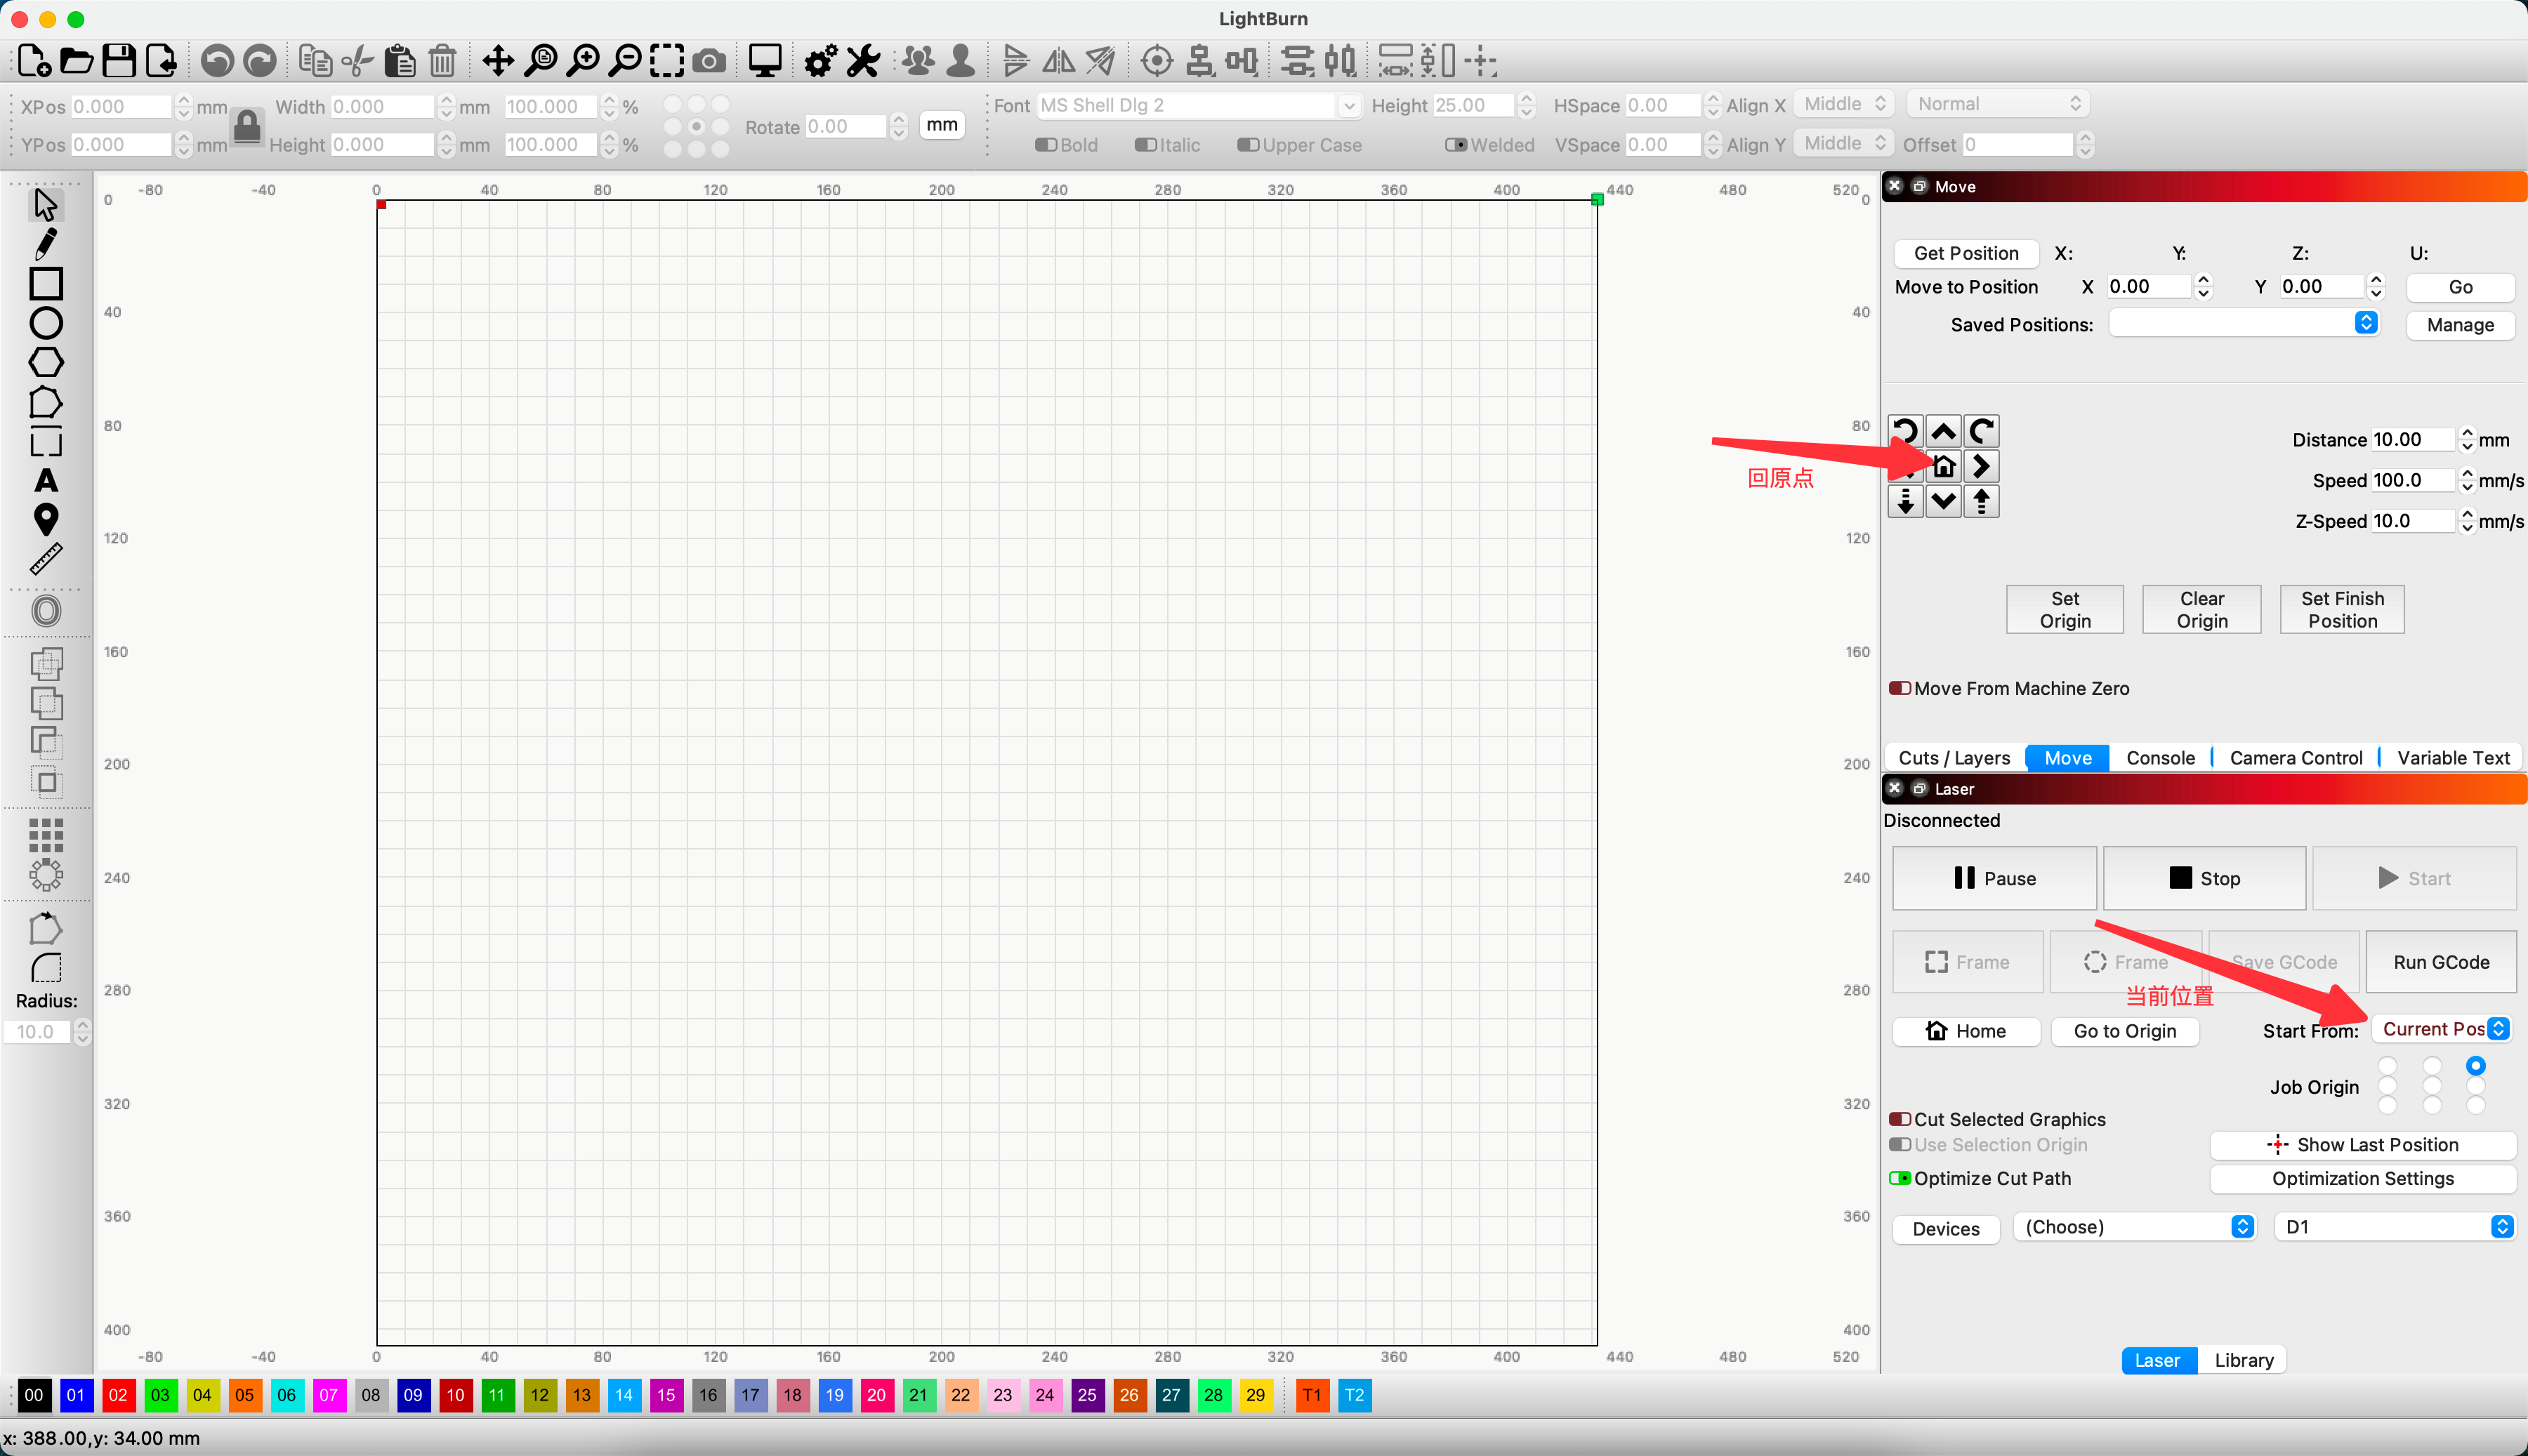
Task: Enable Cut Selected Graphics toggle
Action: (1900, 1120)
